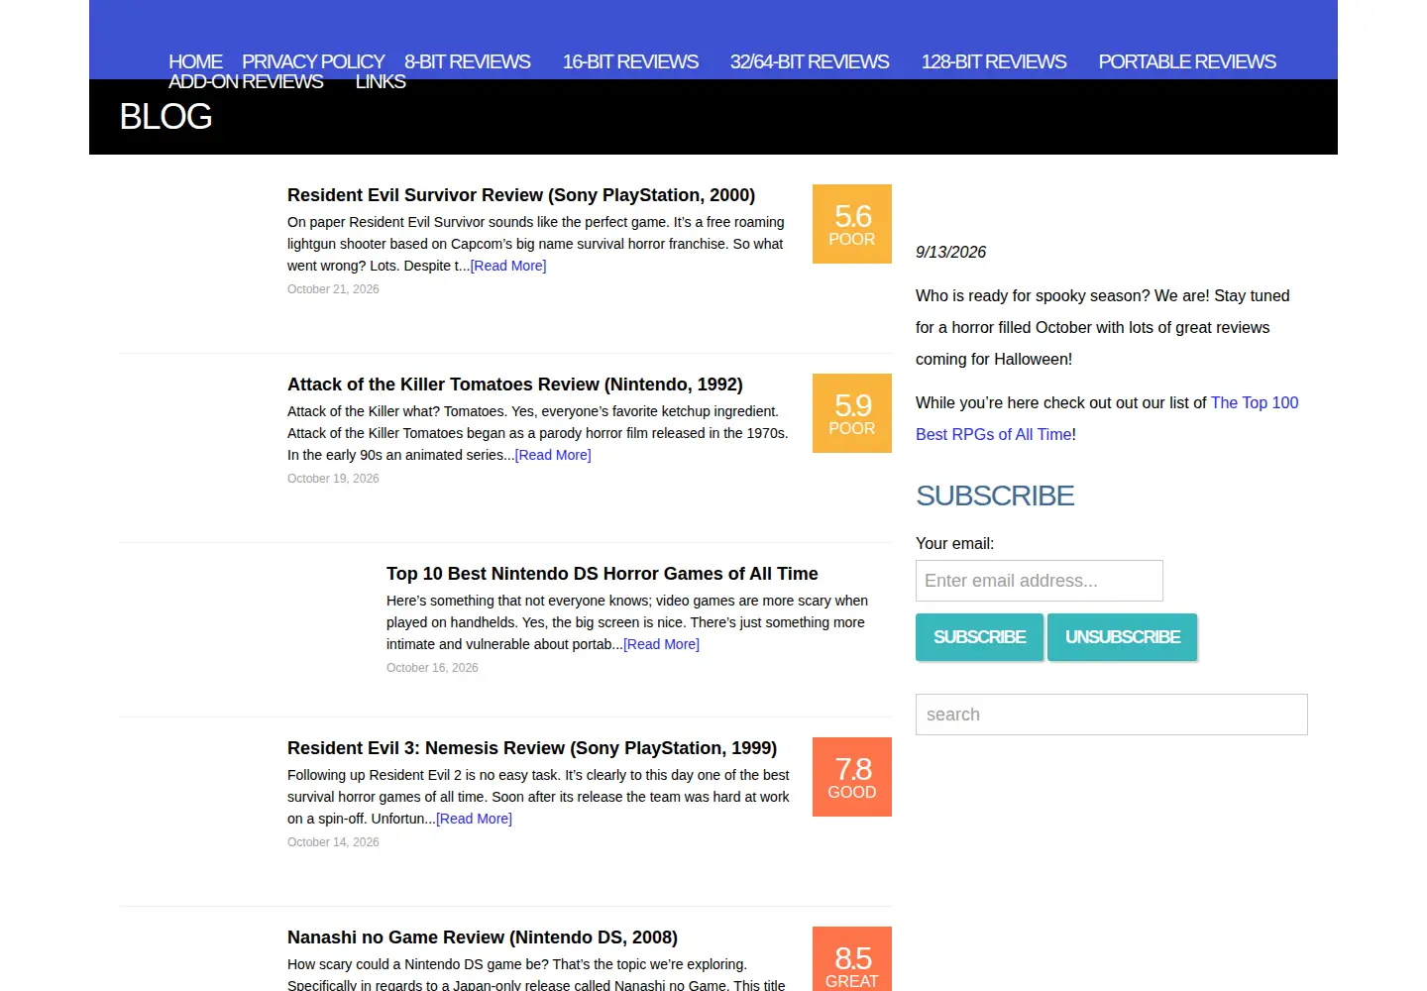The width and height of the screenshot is (1427, 991).
Task: Click Read More for Killer Tomatoes review
Action: coord(553,455)
